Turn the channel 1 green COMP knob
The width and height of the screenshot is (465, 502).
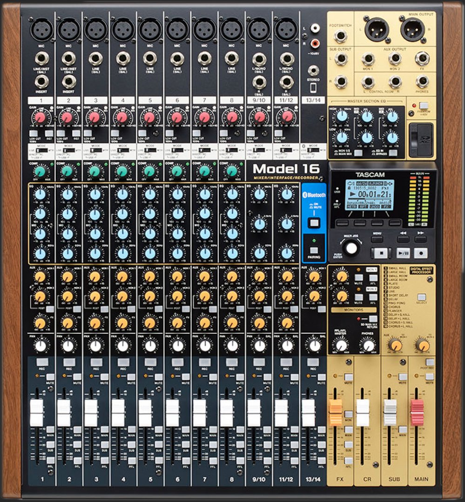[x=40, y=172]
